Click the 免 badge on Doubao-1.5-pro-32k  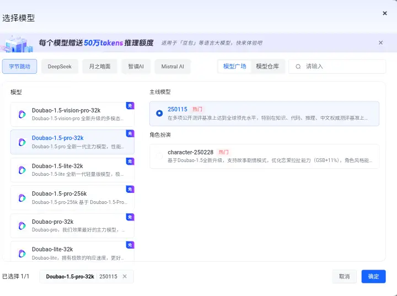point(130,133)
